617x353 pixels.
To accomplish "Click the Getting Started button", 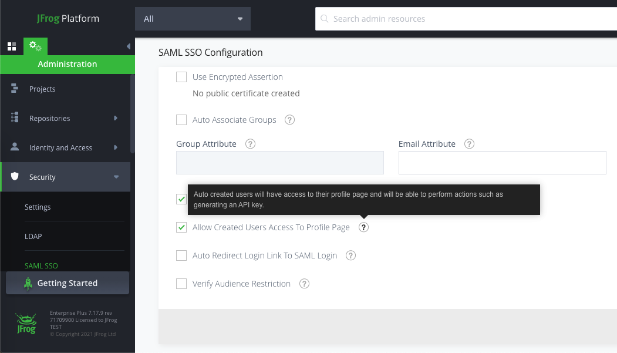I will coord(68,283).
